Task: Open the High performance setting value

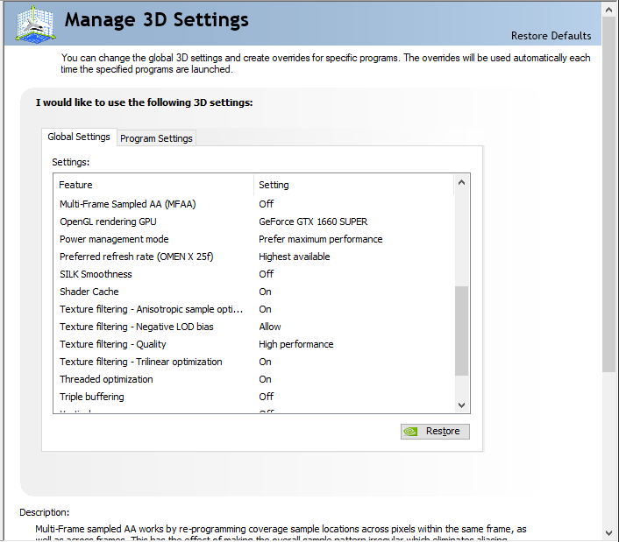Action: (296, 344)
